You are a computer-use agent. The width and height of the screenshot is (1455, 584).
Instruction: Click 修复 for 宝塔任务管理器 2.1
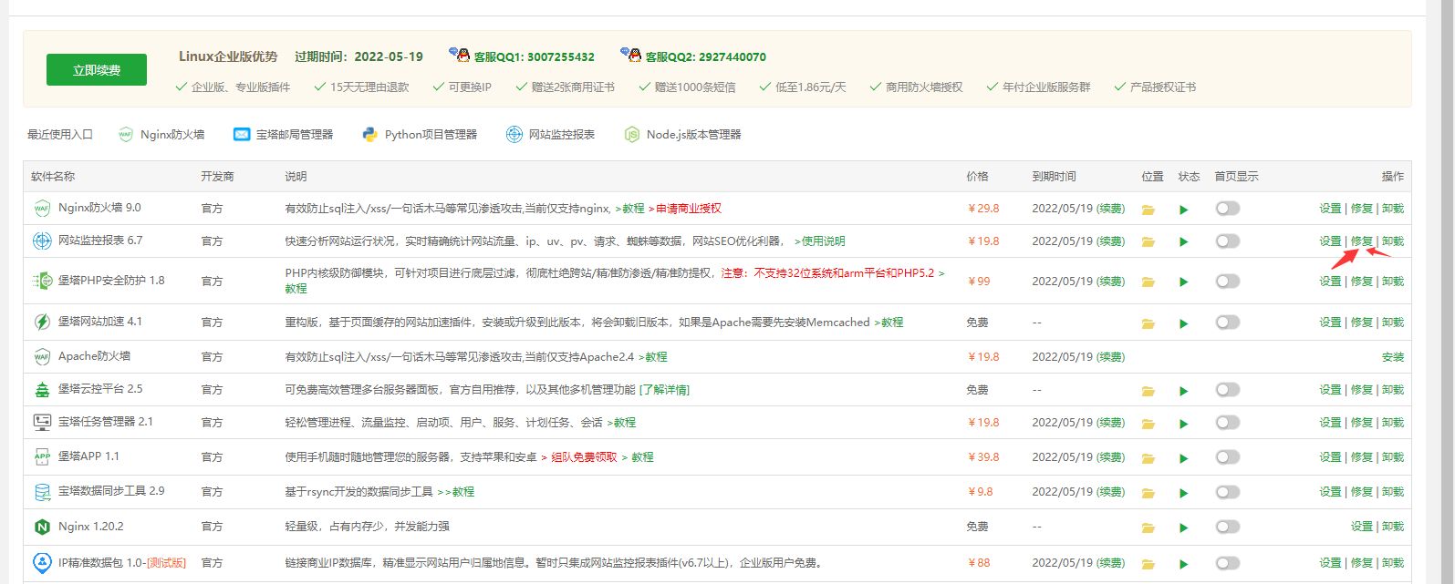1362,423
